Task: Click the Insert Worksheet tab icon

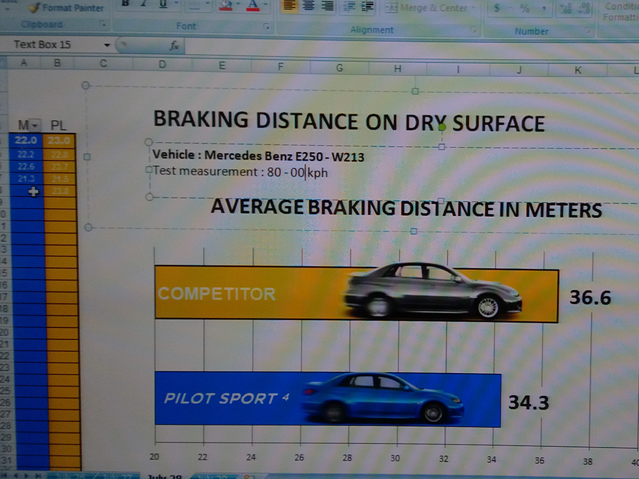Action: (250, 477)
